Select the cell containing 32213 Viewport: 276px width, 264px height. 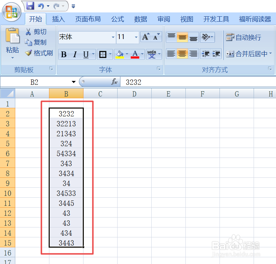click(x=66, y=123)
